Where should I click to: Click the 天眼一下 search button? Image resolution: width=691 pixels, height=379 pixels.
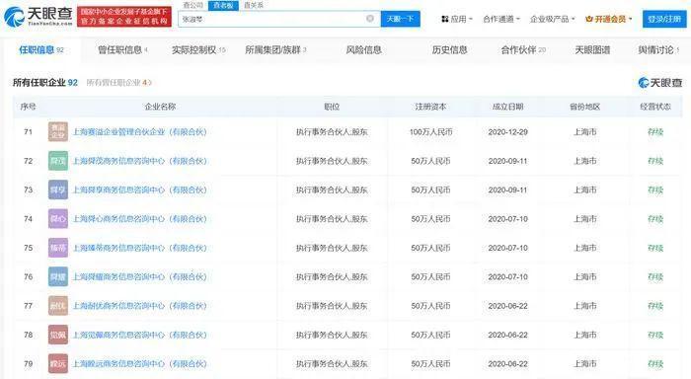(x=400, y=19)
